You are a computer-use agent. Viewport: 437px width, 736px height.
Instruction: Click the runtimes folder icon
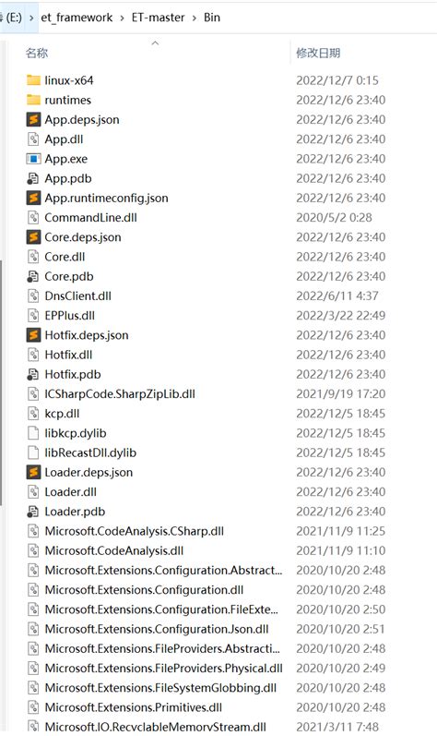(33, 100)
